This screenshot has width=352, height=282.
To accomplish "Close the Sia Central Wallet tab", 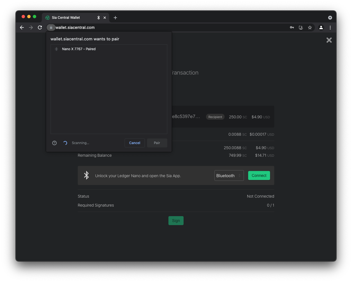I will tap(105, 18).
